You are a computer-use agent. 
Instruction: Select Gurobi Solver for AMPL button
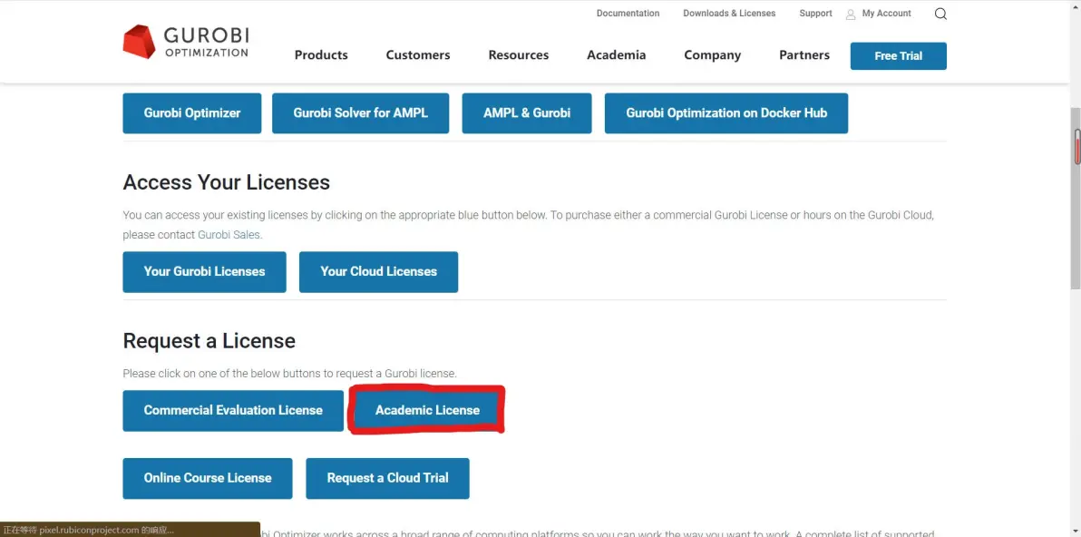pos(361,113)
